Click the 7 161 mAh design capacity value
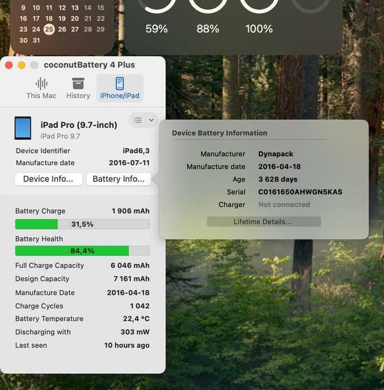The height and width of the screenshot is (390, 384). click(131, 278)
